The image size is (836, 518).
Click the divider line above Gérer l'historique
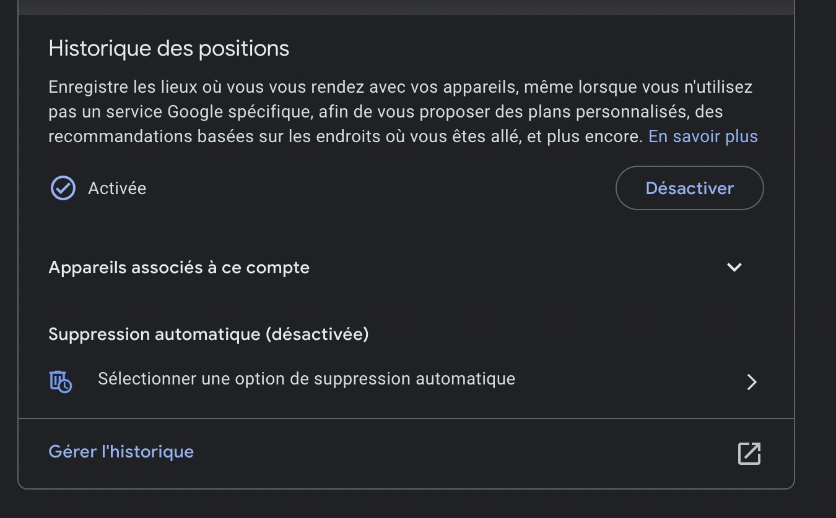406,418
